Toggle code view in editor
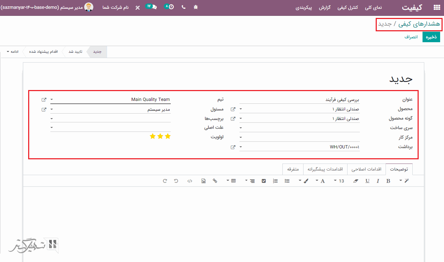This screenshot has width=444, height=262. click(x=190, y=181)
